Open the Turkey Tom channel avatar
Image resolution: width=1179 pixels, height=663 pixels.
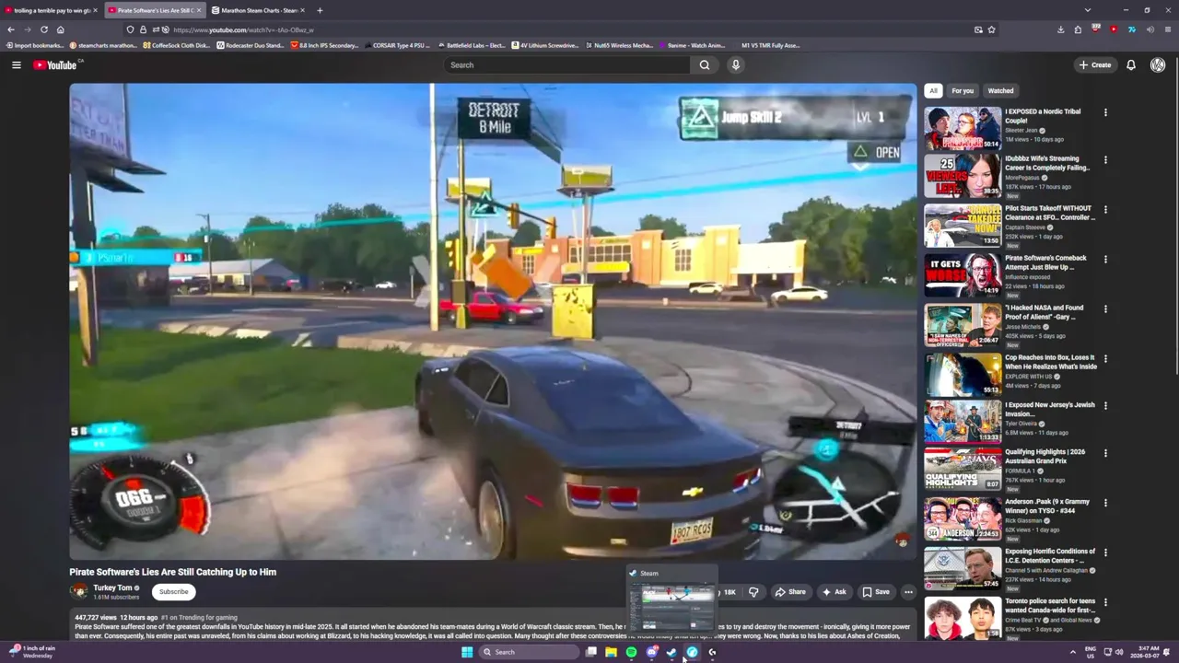(x=79, y=591)
